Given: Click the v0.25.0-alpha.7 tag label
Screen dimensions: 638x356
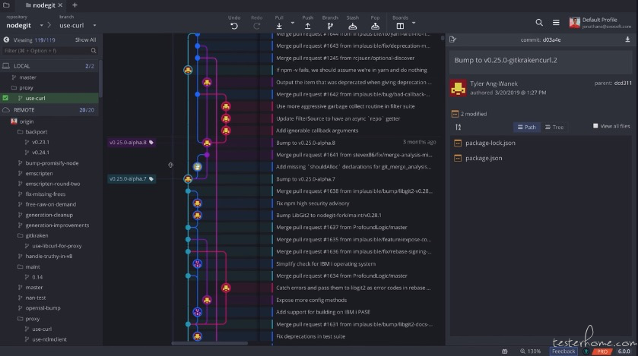Looking at the screenshot, I should click(x=131, y=178).
